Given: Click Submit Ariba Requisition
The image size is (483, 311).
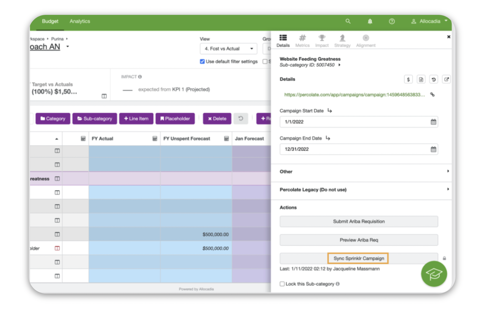Looking at the screenshot, I should point(359,221).
